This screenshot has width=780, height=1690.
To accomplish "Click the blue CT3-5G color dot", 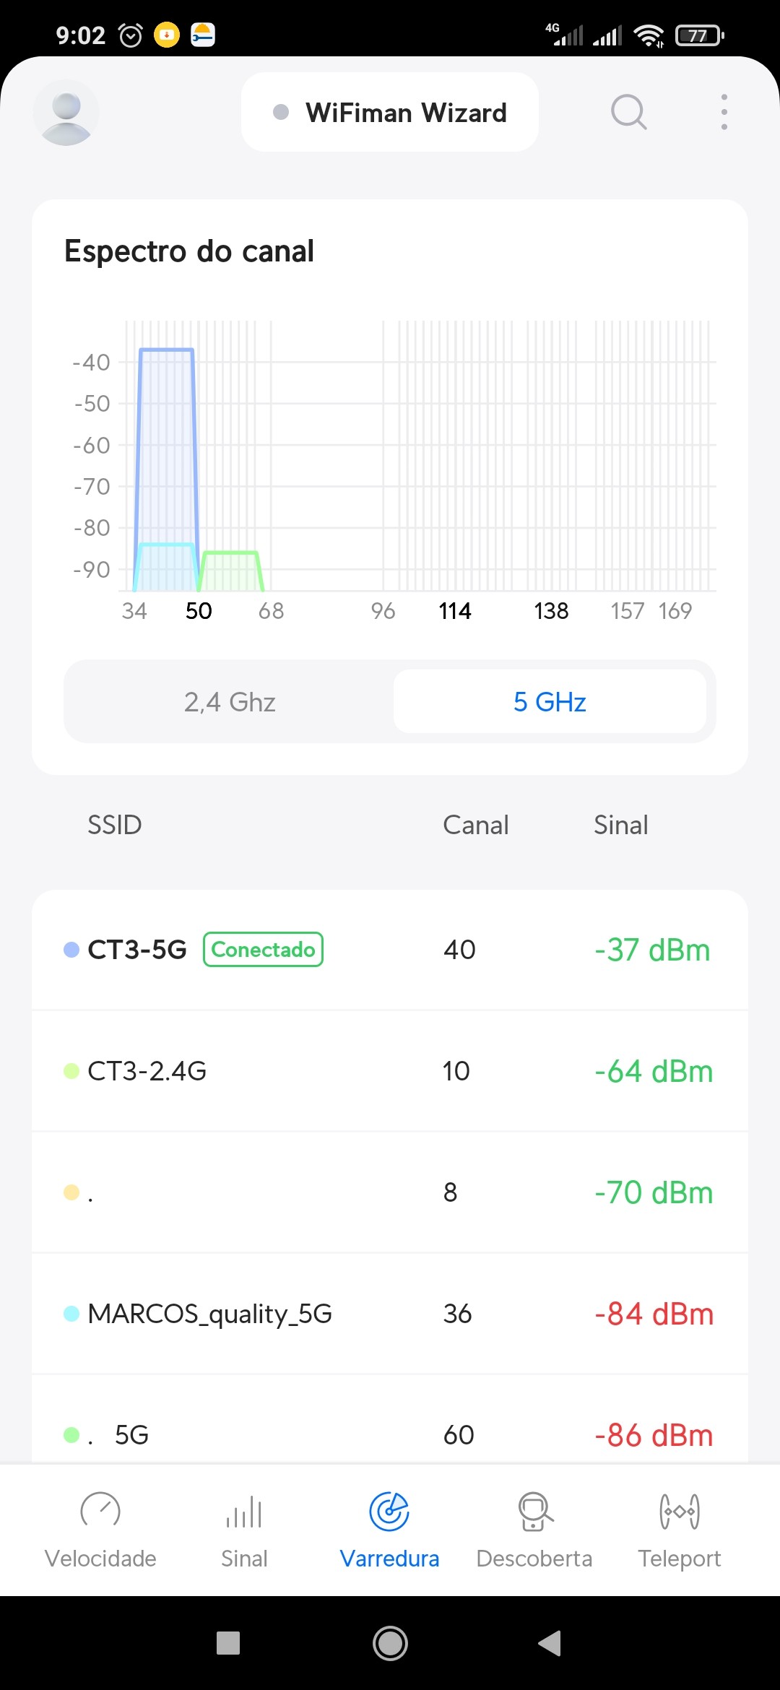I will [71, 950].
